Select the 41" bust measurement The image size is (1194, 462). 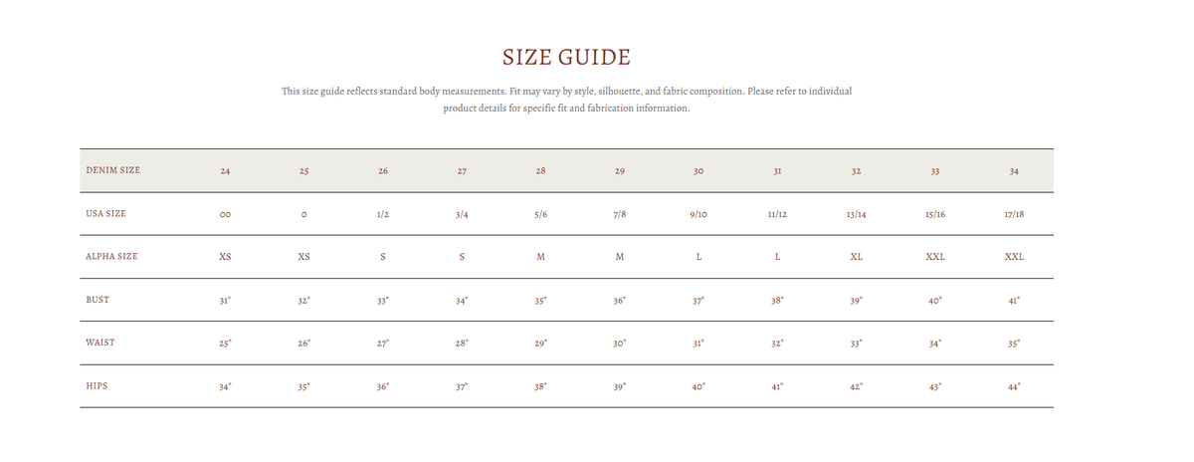pos(1014,300)
